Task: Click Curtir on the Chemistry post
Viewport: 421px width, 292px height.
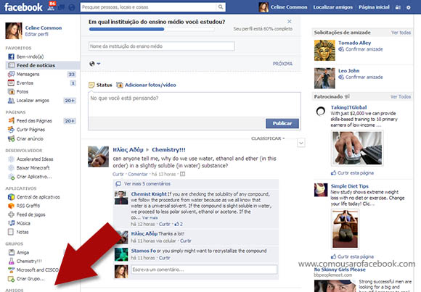Action: (x=118, y=174)
